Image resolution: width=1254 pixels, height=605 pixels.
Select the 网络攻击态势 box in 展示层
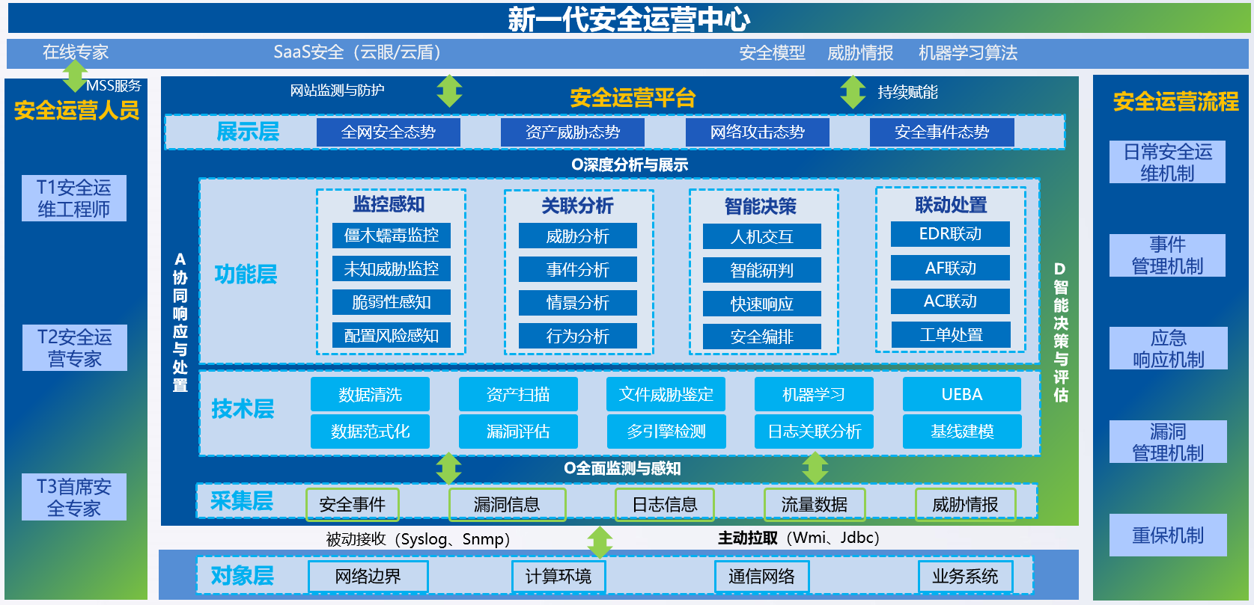pyautogui.click(x=757, y=132)
